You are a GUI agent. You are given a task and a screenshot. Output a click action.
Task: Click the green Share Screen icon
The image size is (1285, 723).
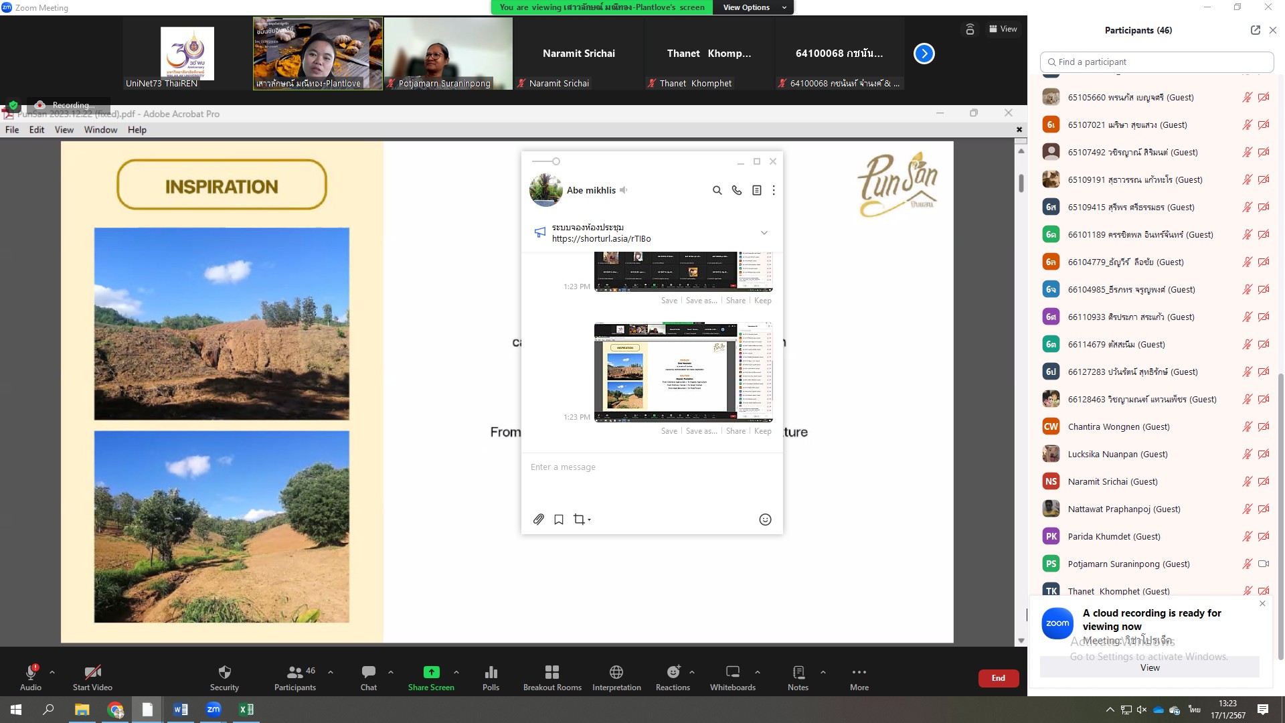431,672
